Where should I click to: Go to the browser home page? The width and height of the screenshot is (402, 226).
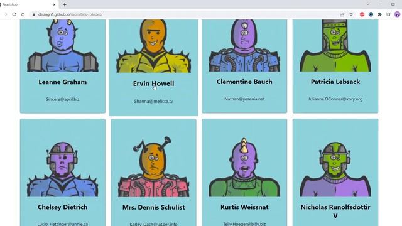coord(23,14)
